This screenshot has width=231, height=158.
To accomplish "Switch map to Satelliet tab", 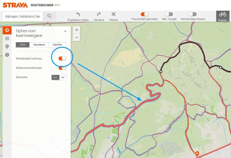I will point(57,45).
